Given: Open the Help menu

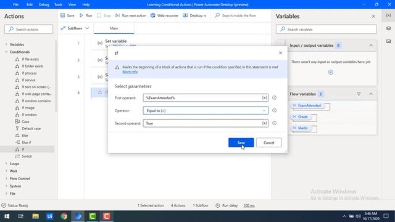Looking at the screenshot, I should (x=86, y=4).
